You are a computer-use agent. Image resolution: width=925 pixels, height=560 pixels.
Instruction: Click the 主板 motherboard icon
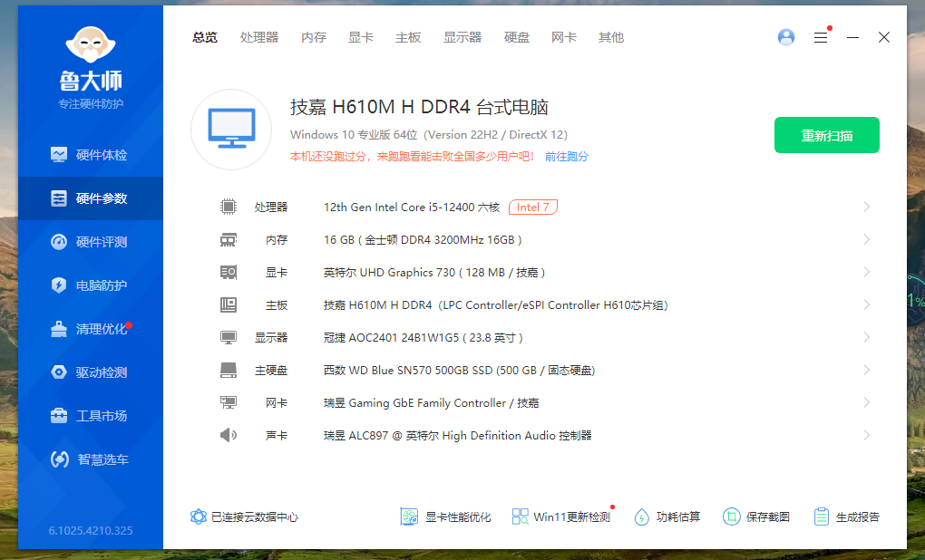point(229,304)
